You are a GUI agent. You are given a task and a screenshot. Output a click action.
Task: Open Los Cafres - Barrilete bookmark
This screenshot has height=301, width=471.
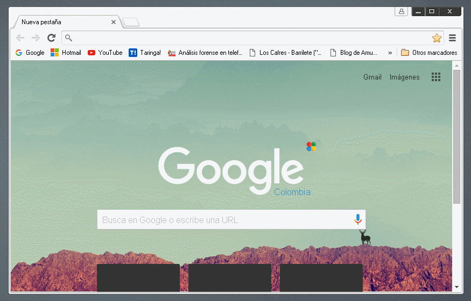(285, 53)
